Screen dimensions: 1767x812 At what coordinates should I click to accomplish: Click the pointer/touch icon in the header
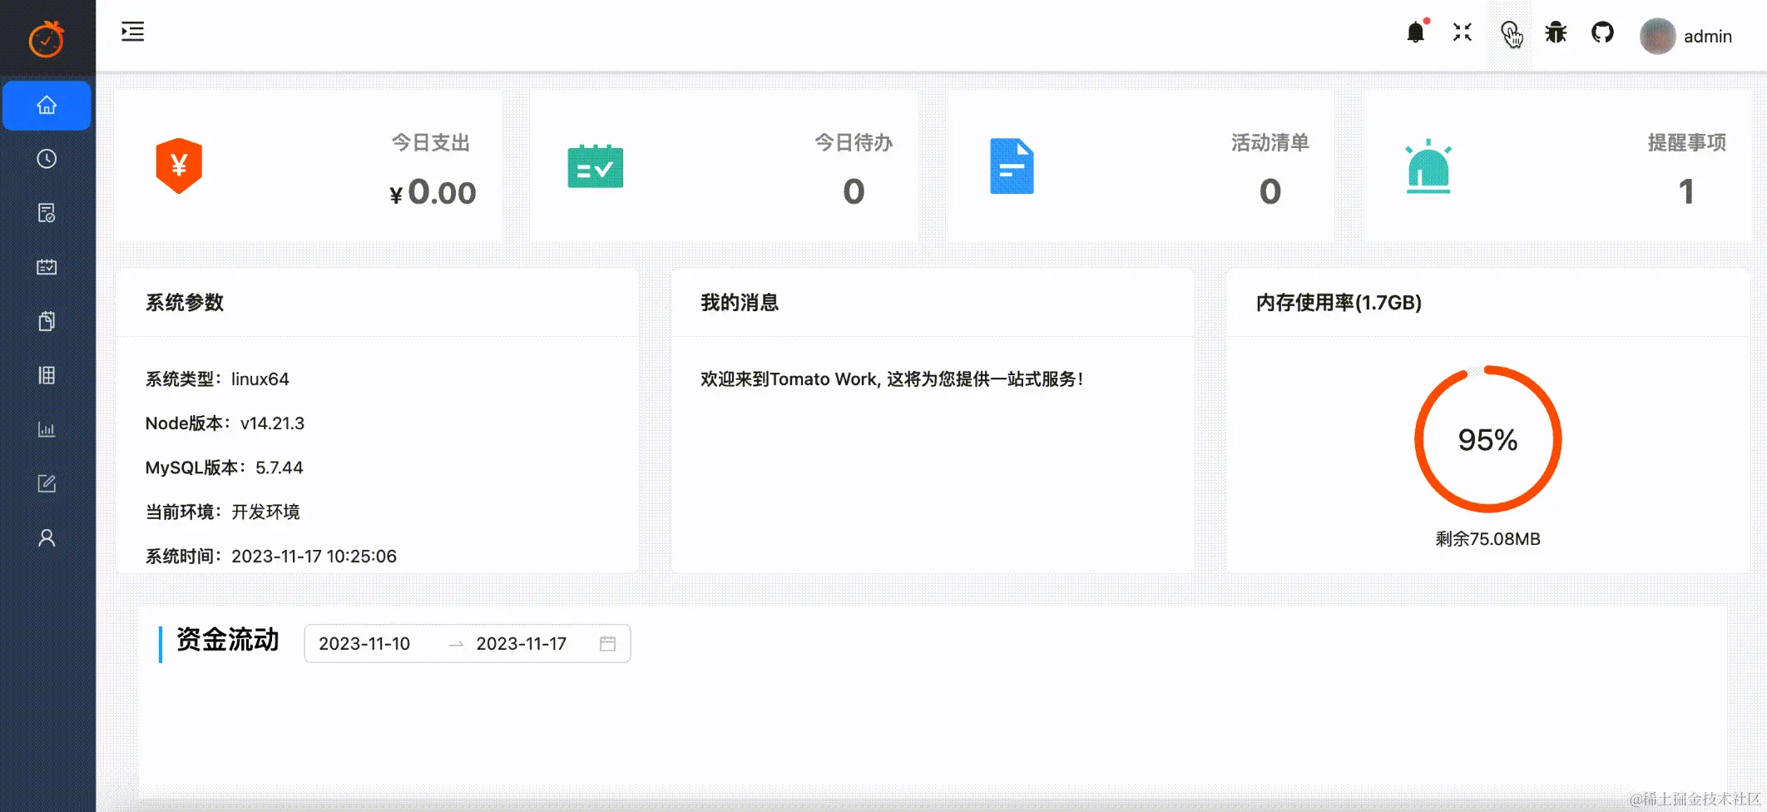1510,34
